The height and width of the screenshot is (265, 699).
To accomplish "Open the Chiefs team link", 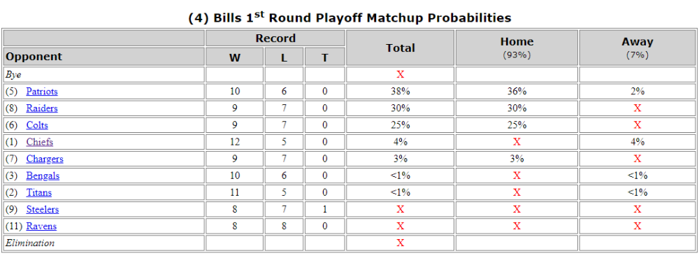I will [x=40, y=142].
